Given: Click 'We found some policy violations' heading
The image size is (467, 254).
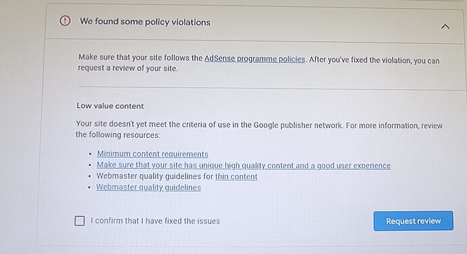Looking at the screenshot, I should click(145, 22).
